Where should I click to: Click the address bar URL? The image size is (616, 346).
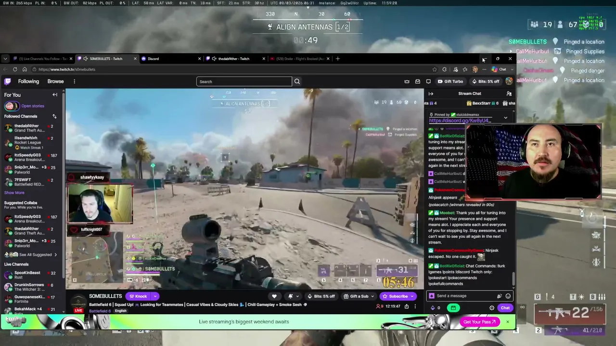click(x=67, y=69)
